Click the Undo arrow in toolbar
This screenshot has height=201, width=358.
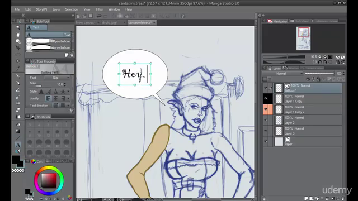click(99, 16)
